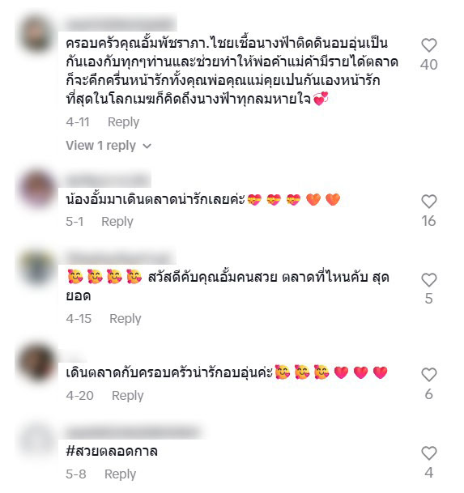
Task: Like the #สวยตลอดกาล comment
Action: (x=429, y=453)
